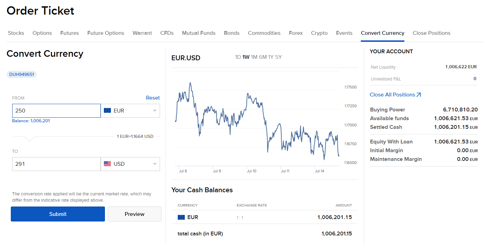Click the Reset link
The width and height of the screenshot is (487, 249).
(153, 98)
